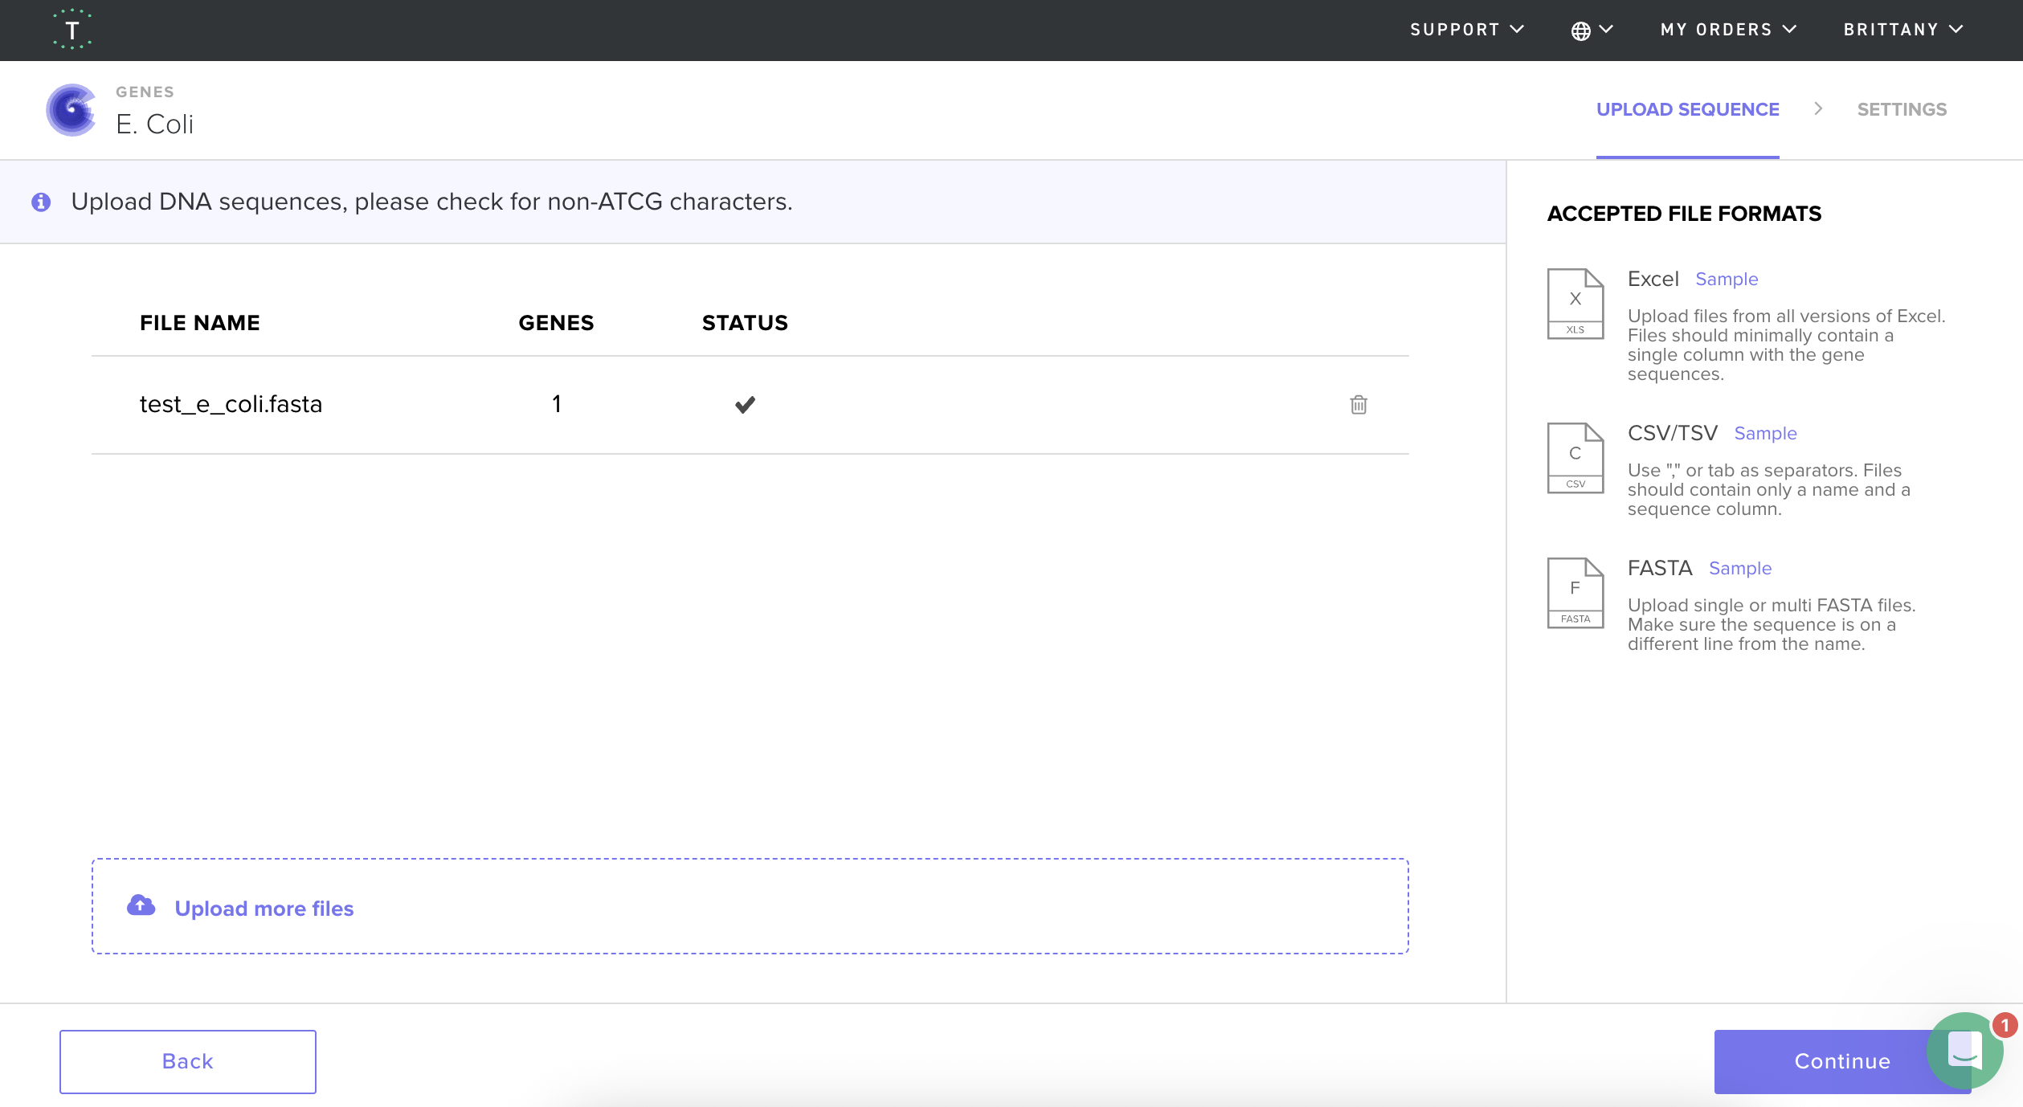
Task: Switch to the Settings step tab
Action: click(x=1902, y=109)
